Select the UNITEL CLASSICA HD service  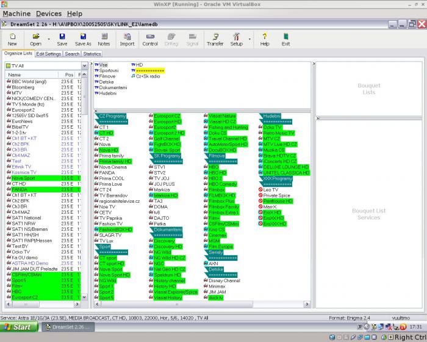point(284,173)
